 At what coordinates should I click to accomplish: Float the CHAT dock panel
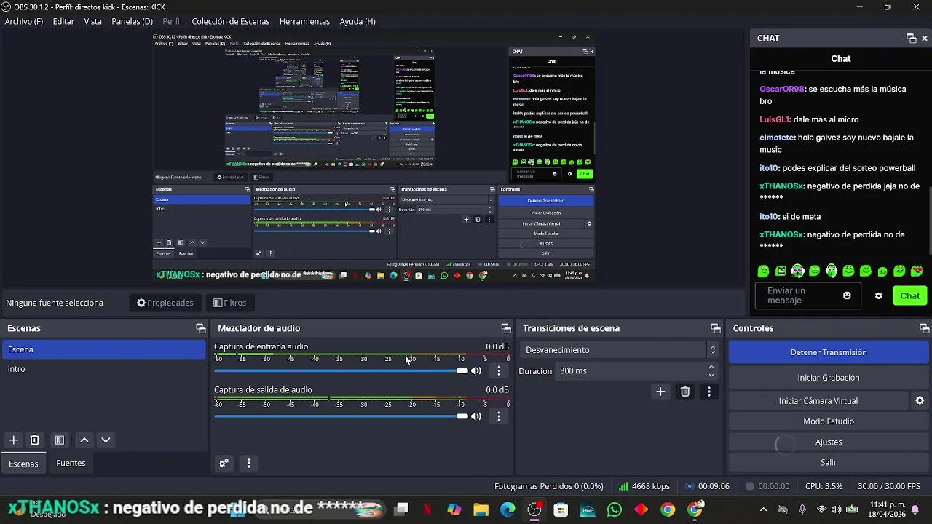(x=911, y=38)
